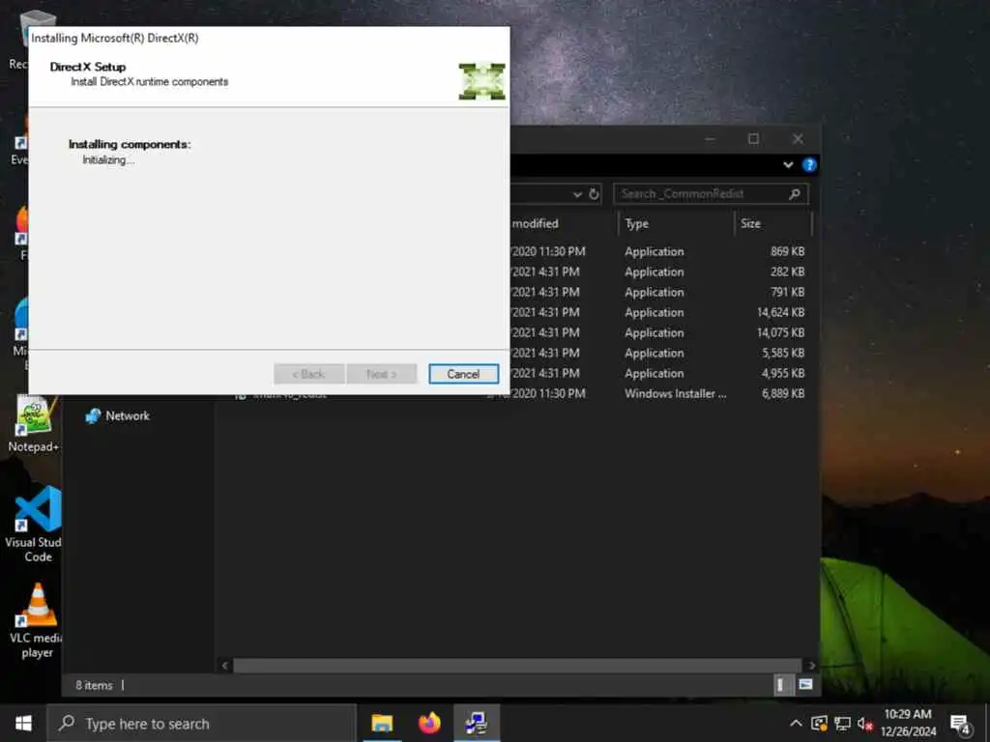Select the file row sized 869 KB
This screenshot has height=742, width=990.
(x=656, y=251)
